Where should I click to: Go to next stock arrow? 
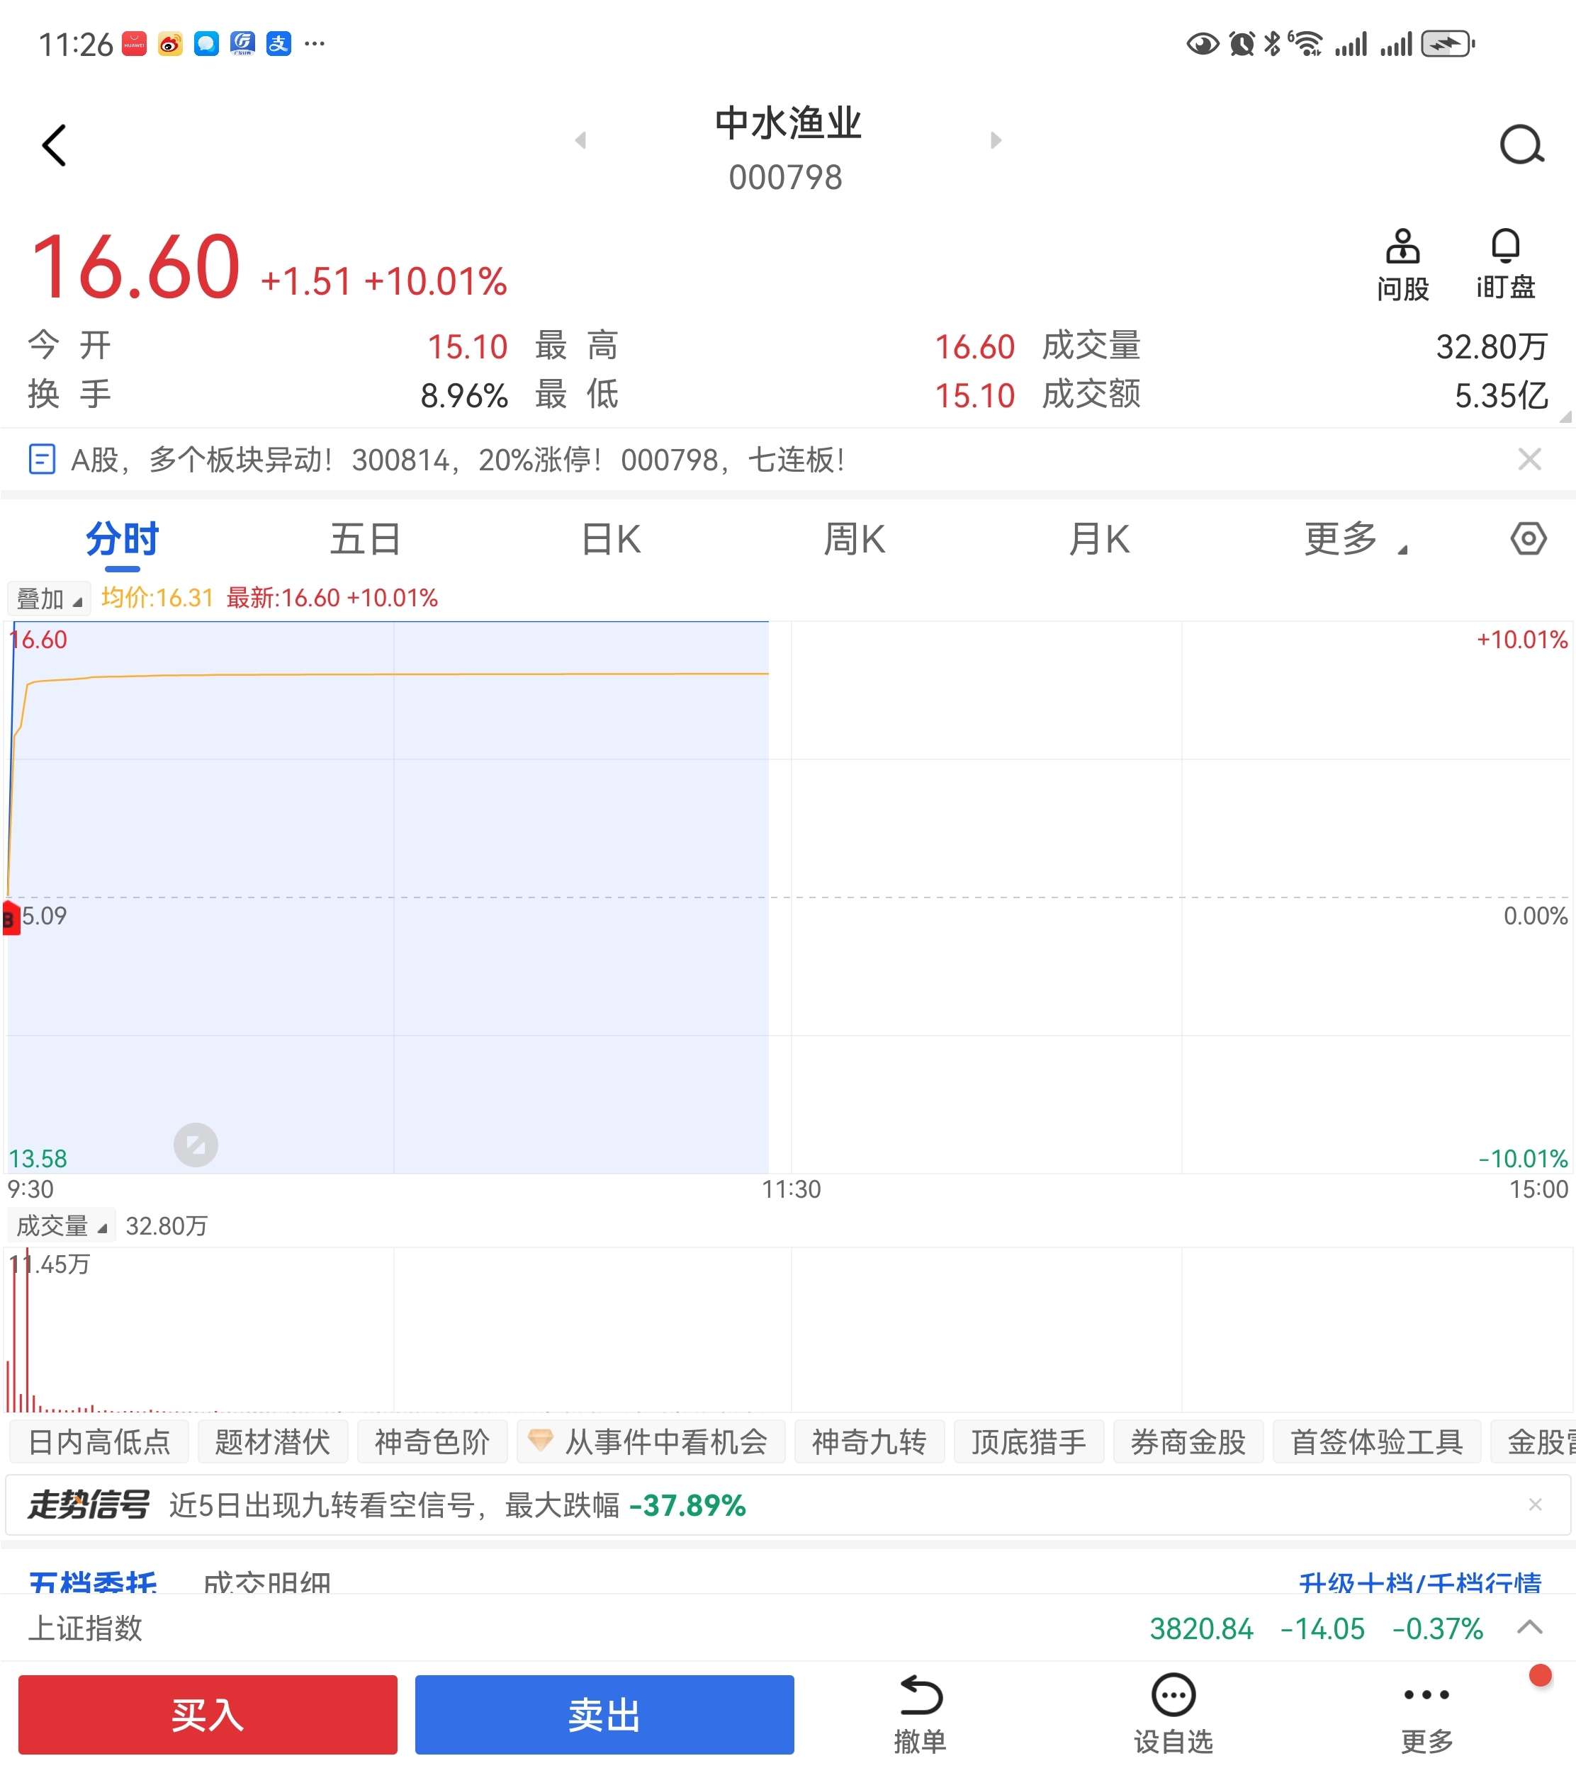[996, 140]
